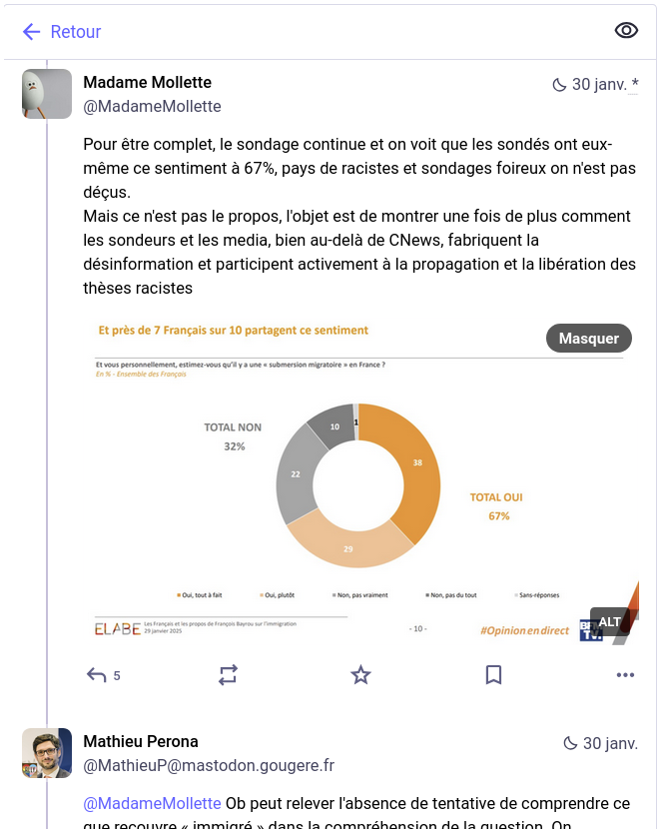
Task: Click the Retour link
Action: 76,32
